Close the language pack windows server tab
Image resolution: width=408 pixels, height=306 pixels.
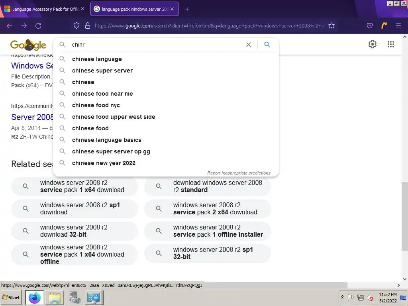pos(172,9)
